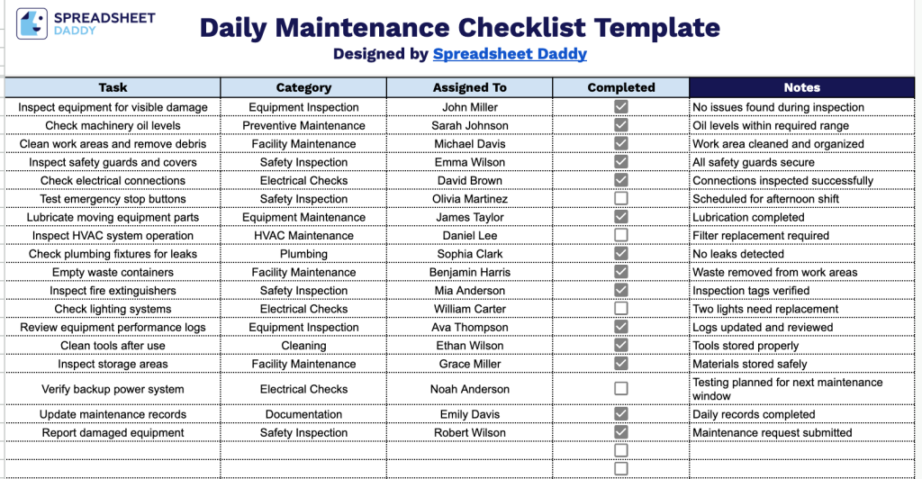Uncheck the checkbox for John Miller's task
Screen dimensions: 922x479
point(621,106)
